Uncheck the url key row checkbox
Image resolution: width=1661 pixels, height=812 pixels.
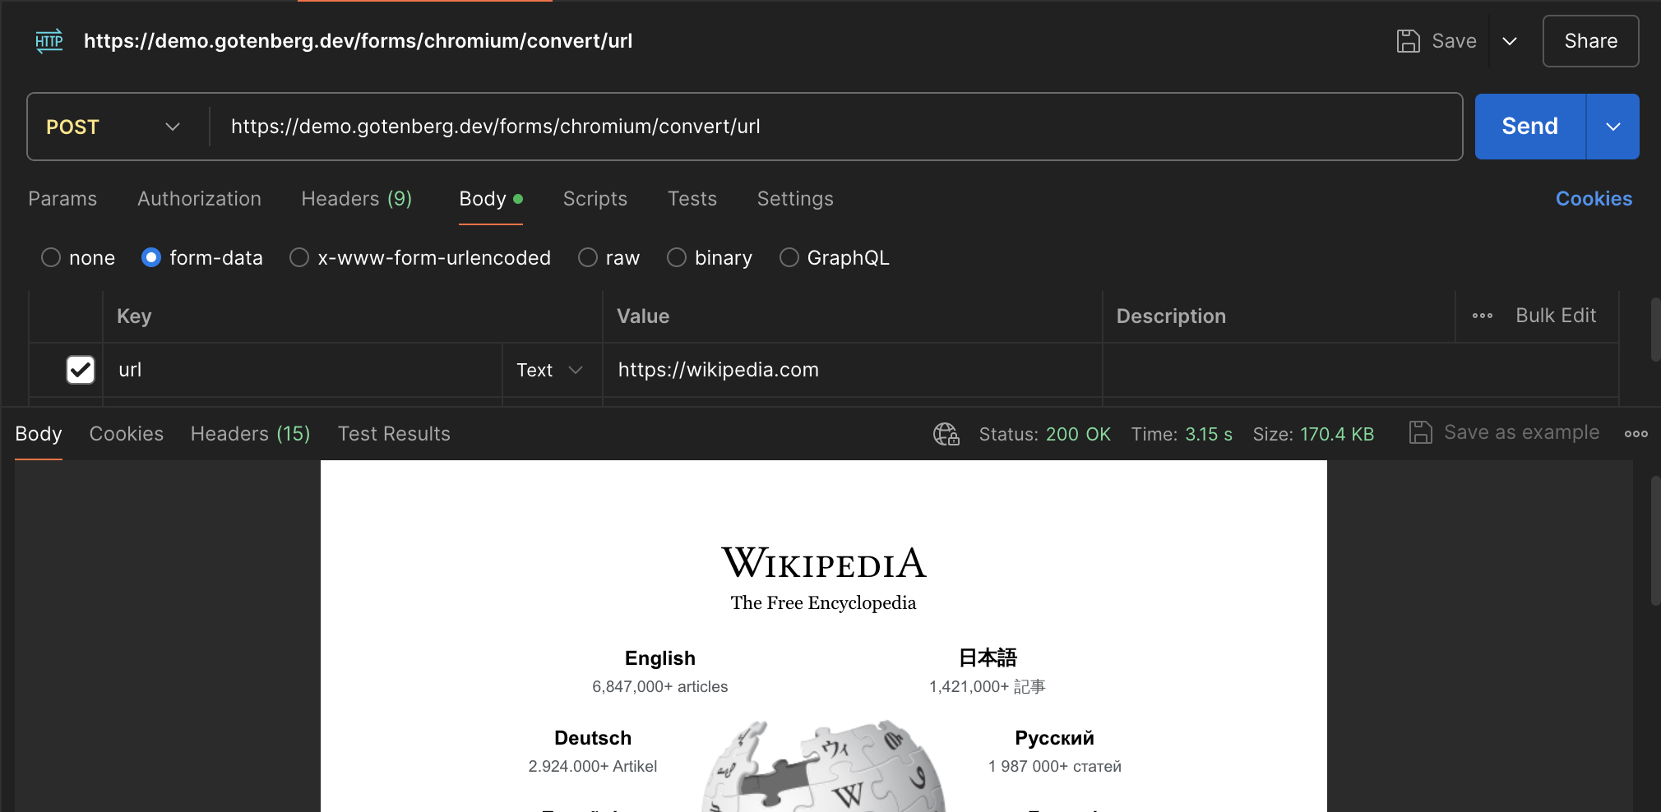(81, 370)
